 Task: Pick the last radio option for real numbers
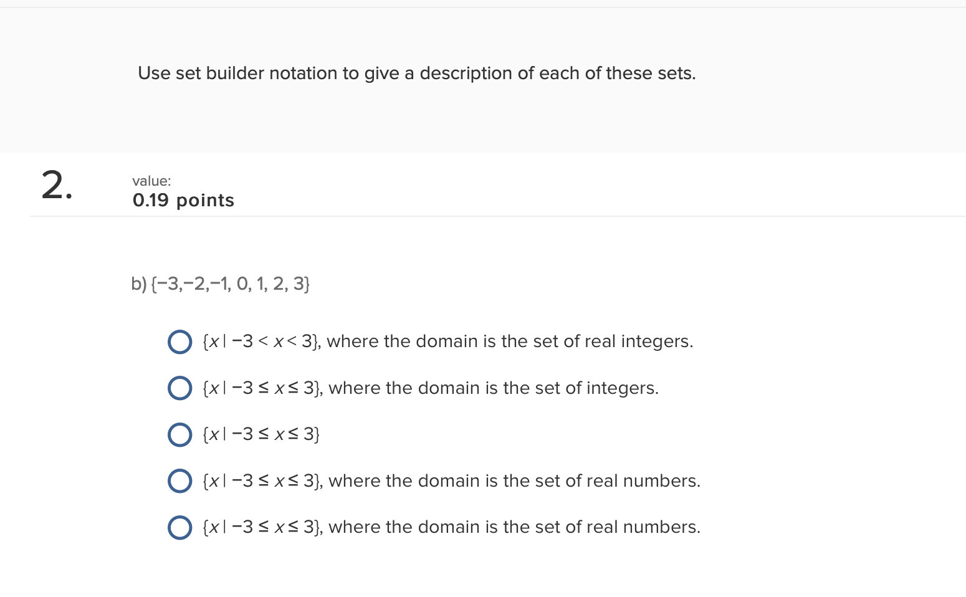179,527
